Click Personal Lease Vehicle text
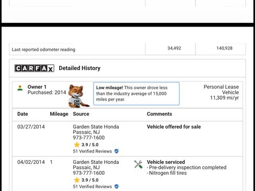Screen dimensions: 255x191 coord(221,90)
